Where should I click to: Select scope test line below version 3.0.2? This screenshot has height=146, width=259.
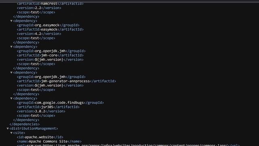[x=36, y=116]
